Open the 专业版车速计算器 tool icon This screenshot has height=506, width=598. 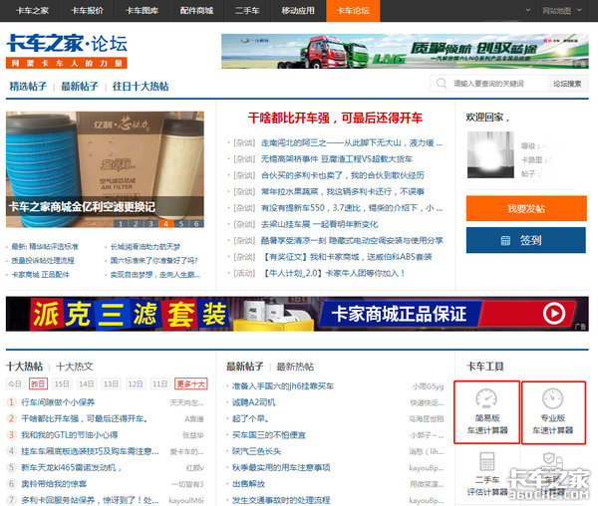[552, 410]
